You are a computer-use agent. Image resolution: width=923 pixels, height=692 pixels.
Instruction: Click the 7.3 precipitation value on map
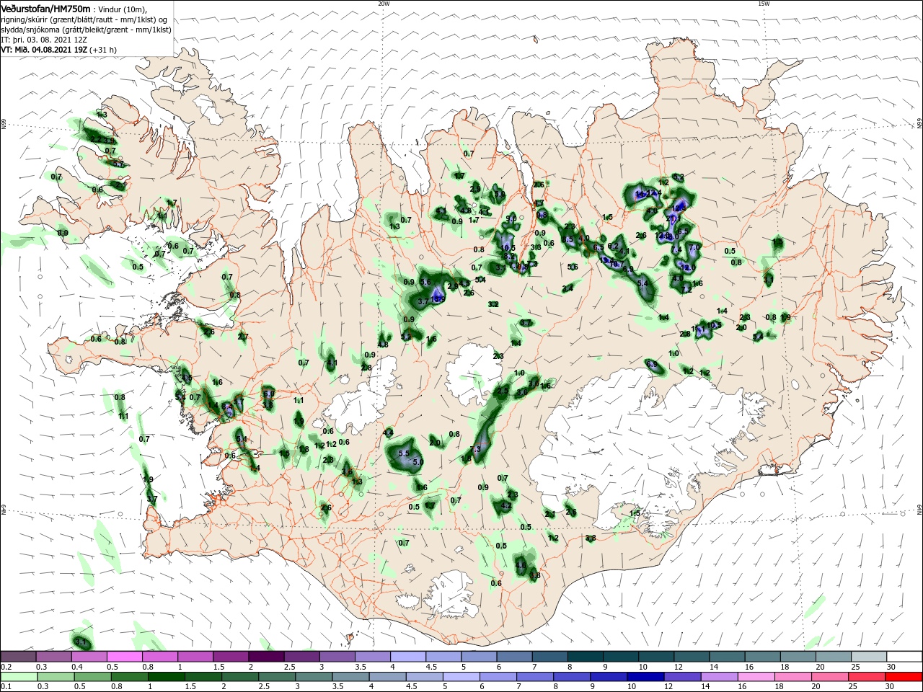(474, 449)
